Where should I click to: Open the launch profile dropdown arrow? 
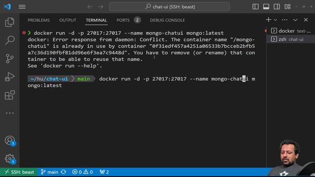tap(276, 20)
